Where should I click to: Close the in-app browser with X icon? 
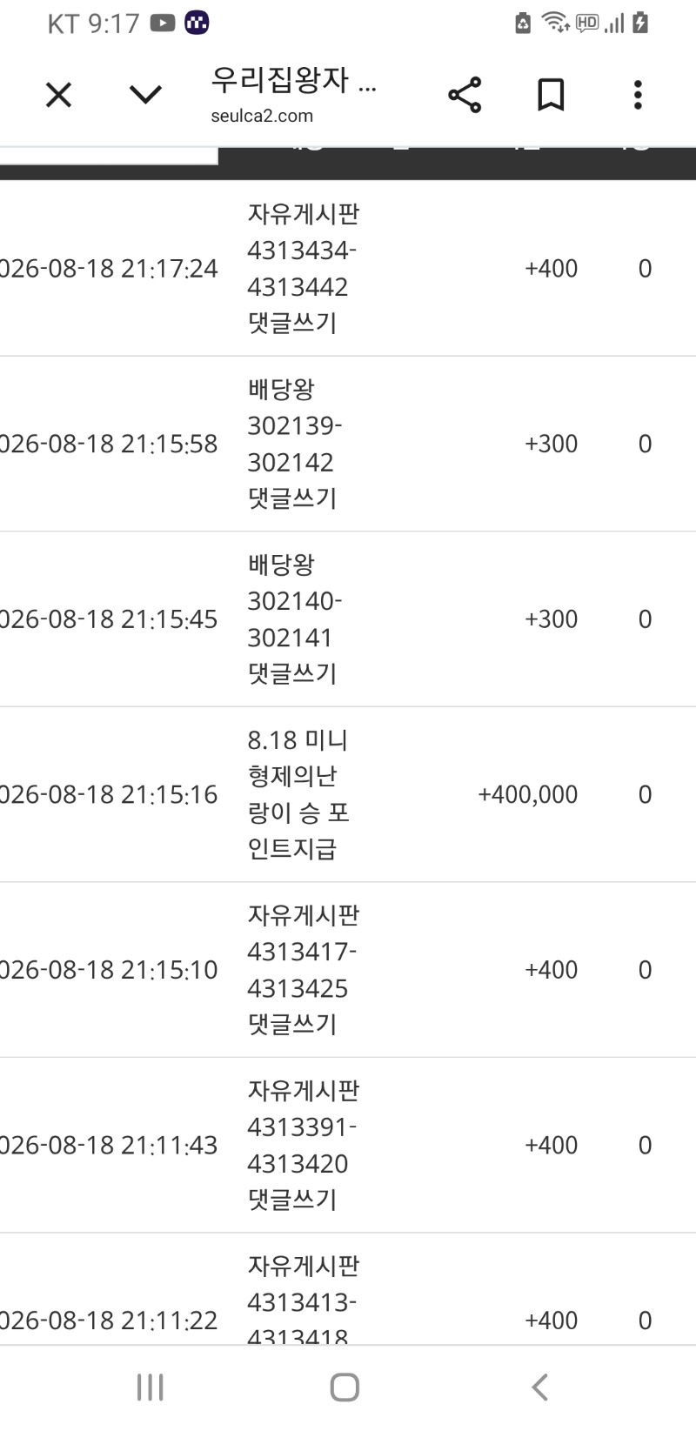click(x=58, y=94)
